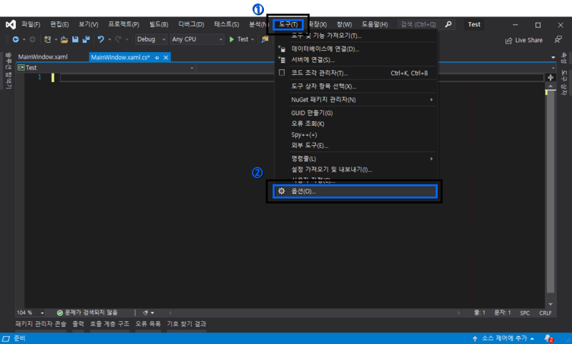Click the green start debugging Test button
Screen dimensions: 572x344
tap(239, 39)
